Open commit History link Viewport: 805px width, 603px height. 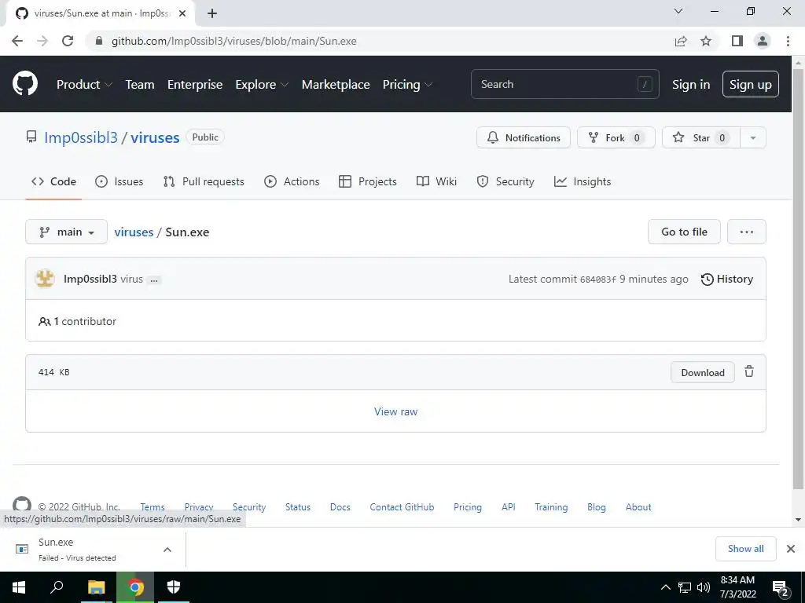click(x=727, y=279)
